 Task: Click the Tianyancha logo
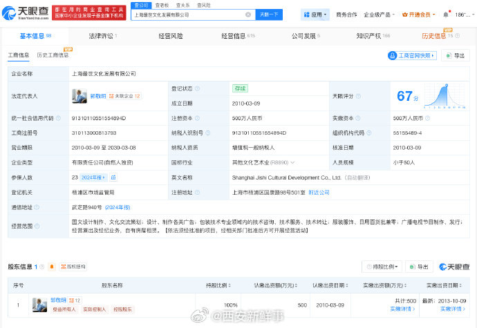click(x=26, y=12)
